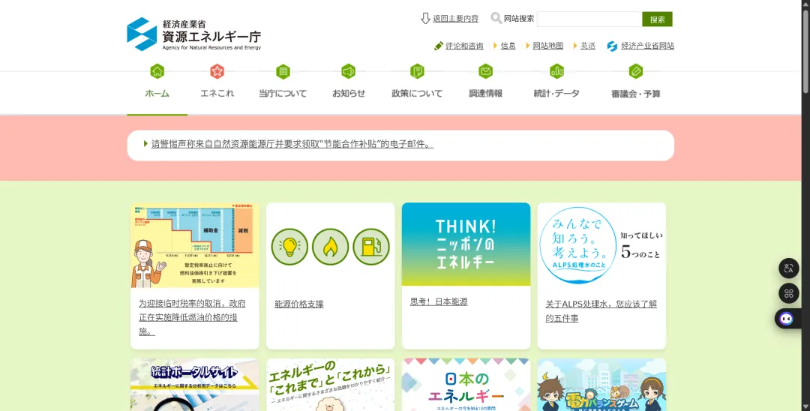Open the 思考！日本能源 link
The width and height of the screenshot is (810, 411).
[x=439, y=301]
